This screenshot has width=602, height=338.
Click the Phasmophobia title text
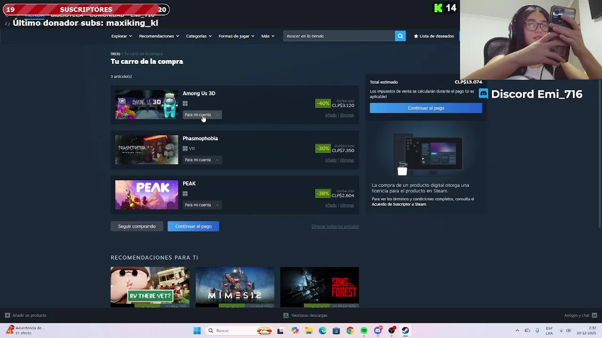(200, 138)
